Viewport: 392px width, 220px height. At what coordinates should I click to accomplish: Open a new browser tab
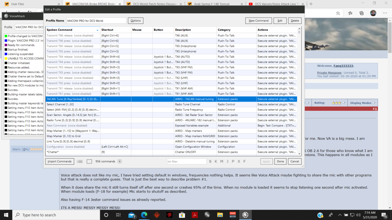[311, 4]
